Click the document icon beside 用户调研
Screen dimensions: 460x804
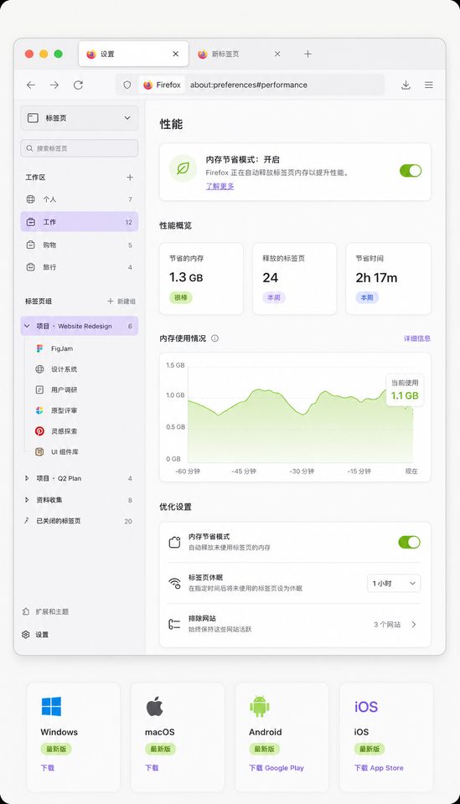click(39, 389)
